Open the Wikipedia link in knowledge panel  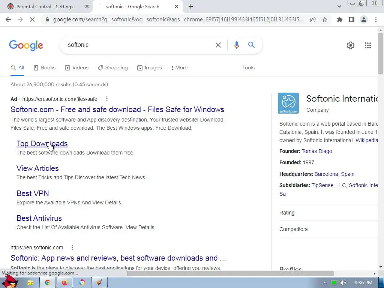click(367, 140)
